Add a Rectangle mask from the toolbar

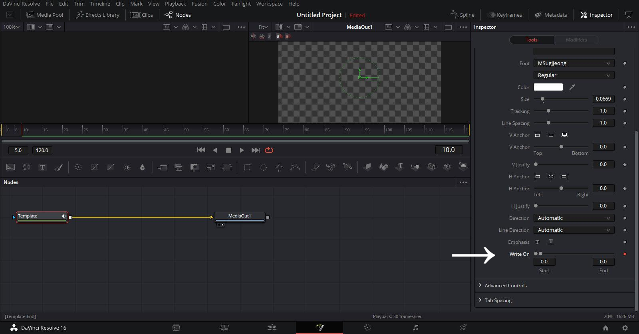coord(247,167)
